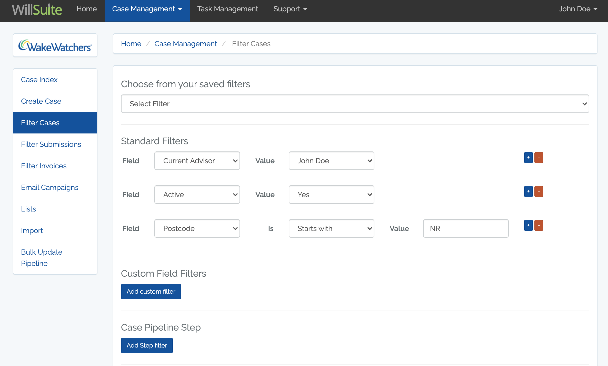The width and height of the screenshot is (608, 366).
Task: Click the Add Step filter button
Action: click(x=147, y=345)
